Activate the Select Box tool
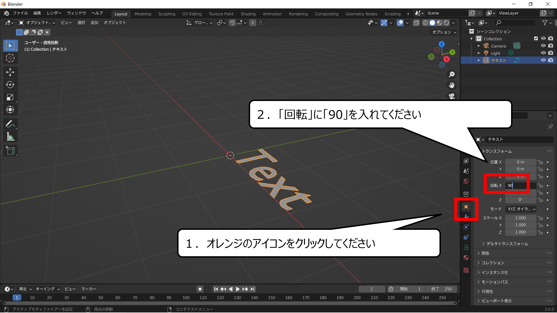Image resolution: width=557 pixels, height=313 pixels. 10,46
